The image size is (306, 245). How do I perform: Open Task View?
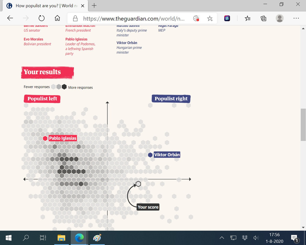[x=43, y=238]
